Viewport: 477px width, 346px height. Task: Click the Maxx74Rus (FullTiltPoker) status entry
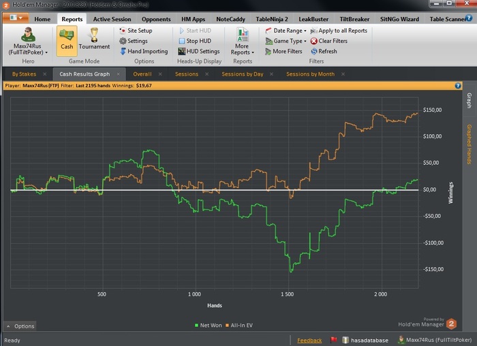[435, 340]
